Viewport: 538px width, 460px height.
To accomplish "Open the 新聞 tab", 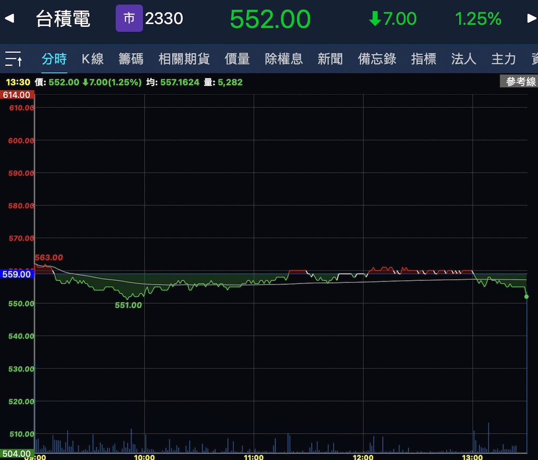I will click(330, 59).
